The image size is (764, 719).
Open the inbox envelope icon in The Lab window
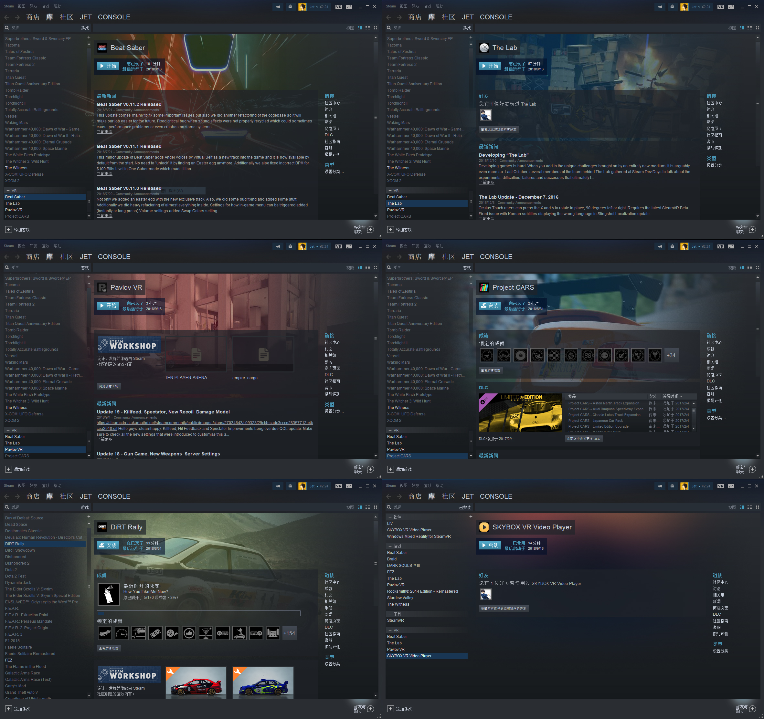click(672, 6)
